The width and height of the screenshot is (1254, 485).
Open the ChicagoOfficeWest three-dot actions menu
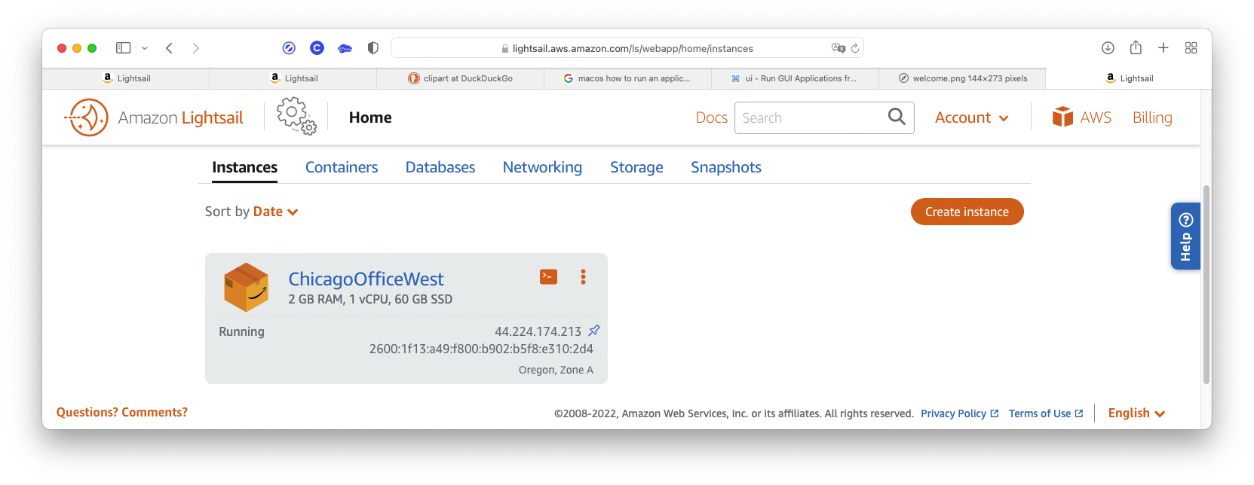583,276
